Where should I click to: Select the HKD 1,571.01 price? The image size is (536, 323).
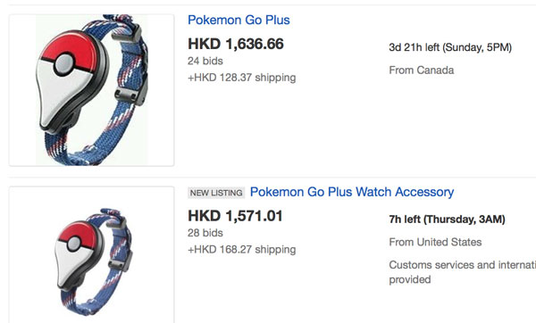pos(235,216)
